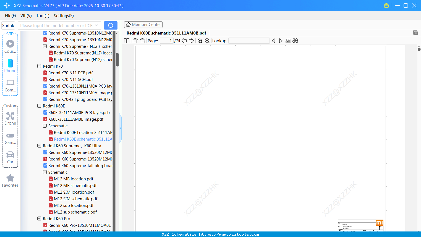Click the file tree vertical scrollbar thumb
This screenshot has width=421, height=237.
pos(117,60)
